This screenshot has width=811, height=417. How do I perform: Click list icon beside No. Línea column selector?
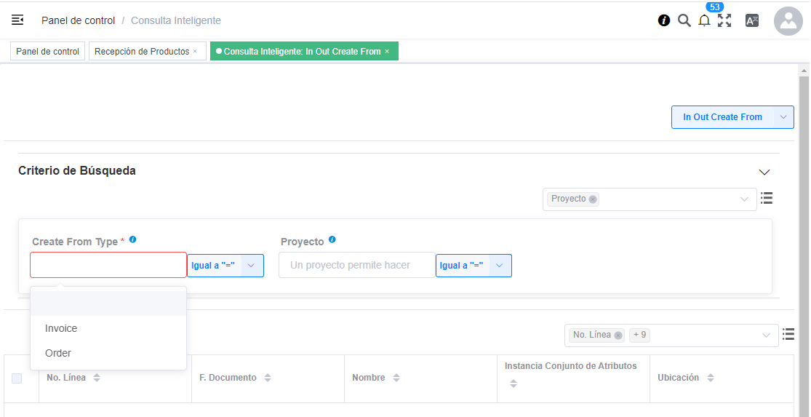tap(788, 334)
